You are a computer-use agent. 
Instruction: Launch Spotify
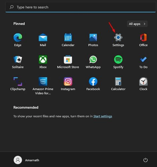click(x=118, y=62)
